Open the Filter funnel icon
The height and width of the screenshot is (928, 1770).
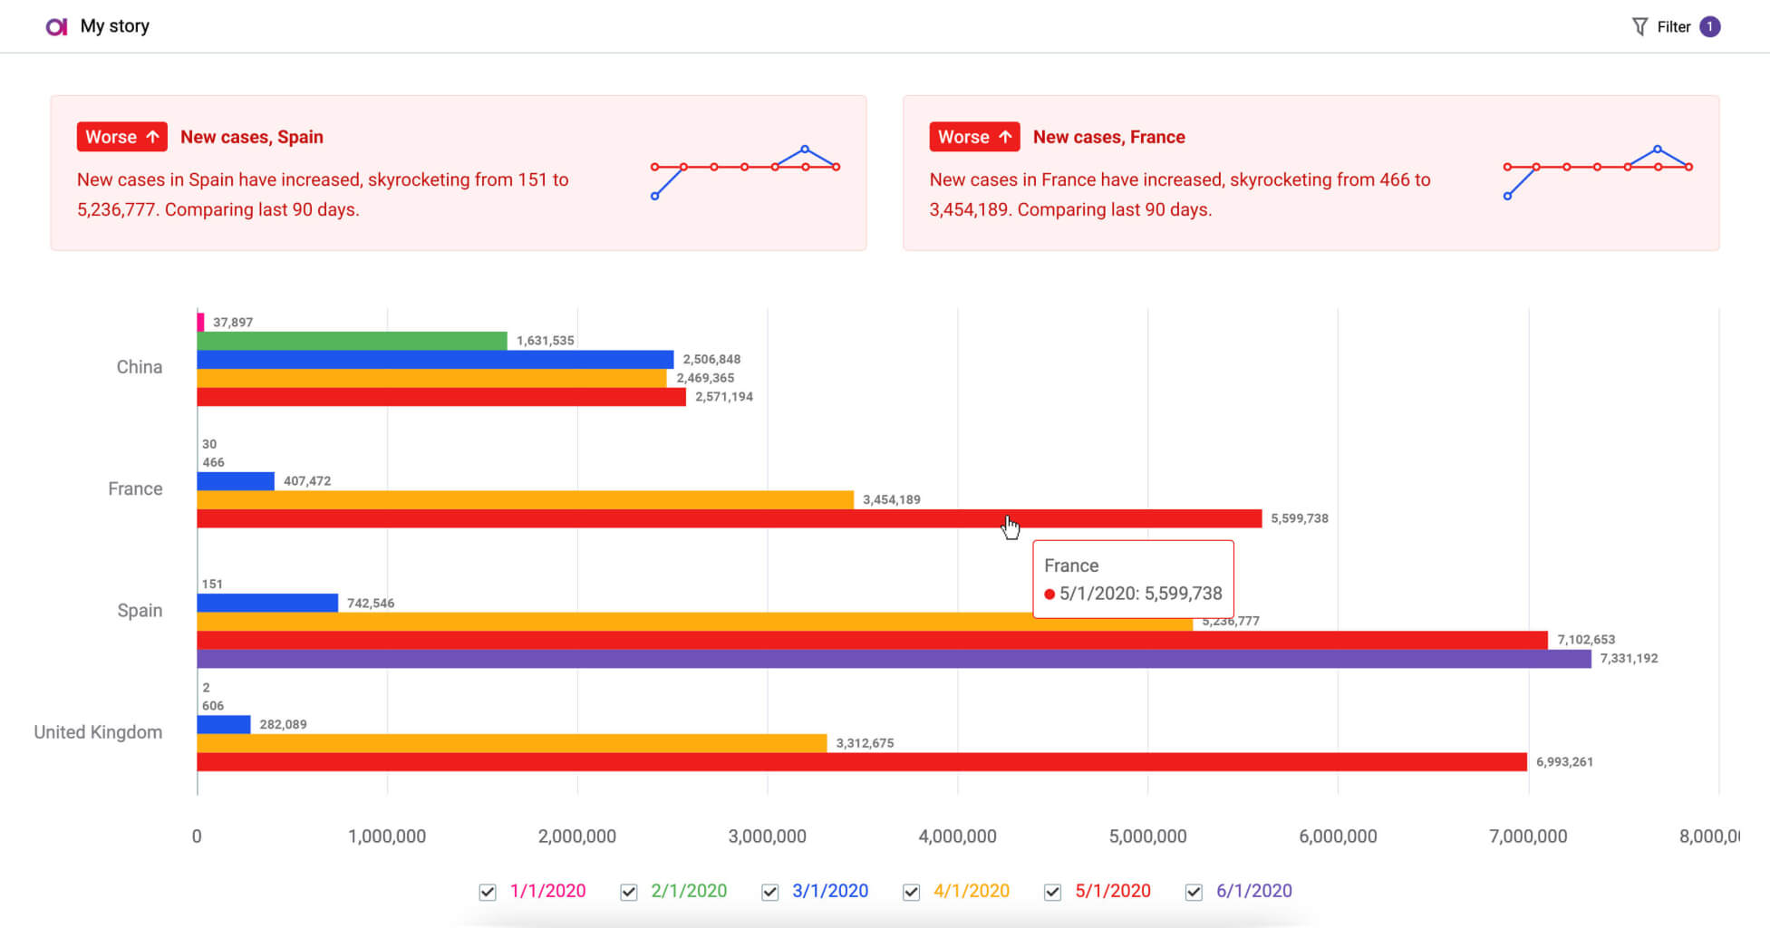pyautogui.click(x=1639, y=27)
